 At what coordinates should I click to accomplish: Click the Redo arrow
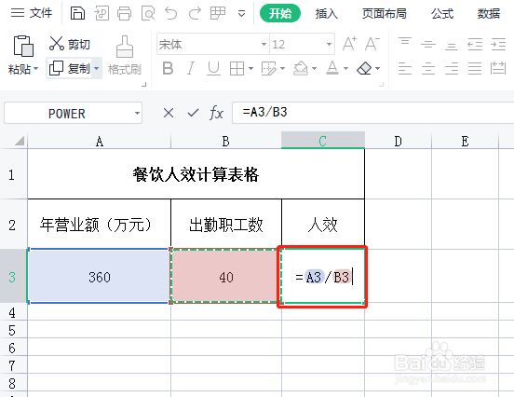[195, 13]
